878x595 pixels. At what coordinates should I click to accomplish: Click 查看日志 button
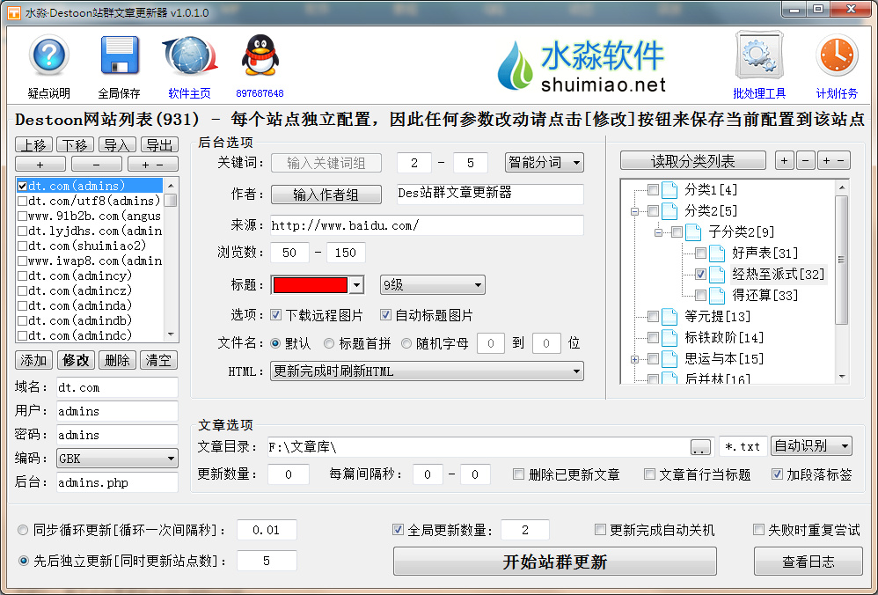tap(808, 562)
